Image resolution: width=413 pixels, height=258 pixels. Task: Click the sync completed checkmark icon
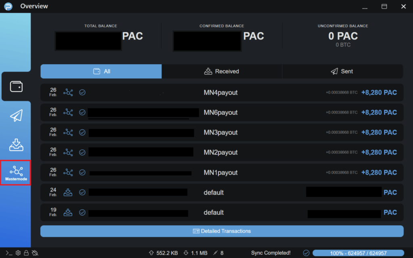[x=306, y=253]
